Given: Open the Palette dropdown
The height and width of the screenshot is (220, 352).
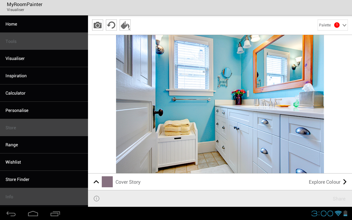Looking at the screenshot, I should coord(332,25).
